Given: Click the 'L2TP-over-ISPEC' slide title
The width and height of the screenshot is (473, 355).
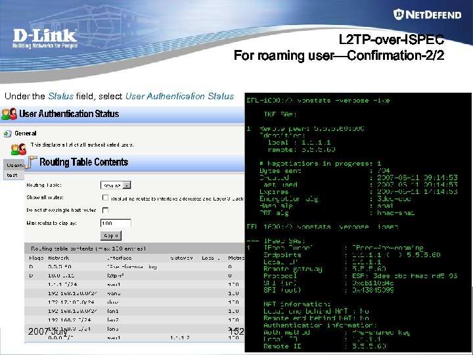Looking at the screenshot, I should coord(392,39).
